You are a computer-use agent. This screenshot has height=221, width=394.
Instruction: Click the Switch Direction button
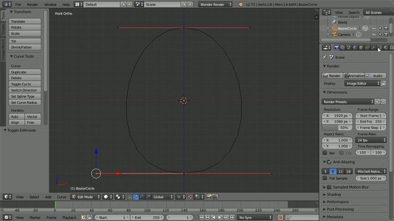click(x=25, y=90)
